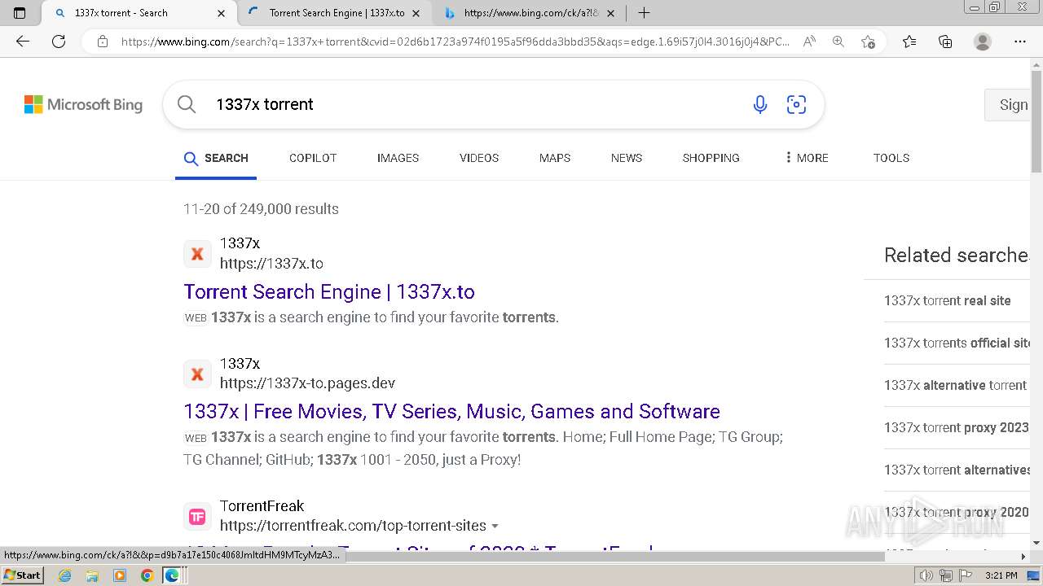Open the MORE search menu
1043x586 pixels.
pyautogui.click(x=806, y=158)
